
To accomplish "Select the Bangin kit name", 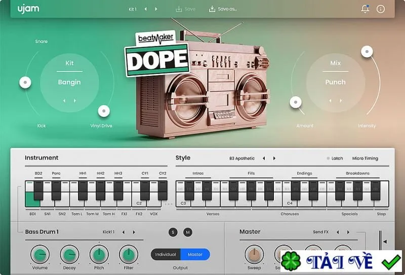I will pyautogui.click(x=69, y=82).
